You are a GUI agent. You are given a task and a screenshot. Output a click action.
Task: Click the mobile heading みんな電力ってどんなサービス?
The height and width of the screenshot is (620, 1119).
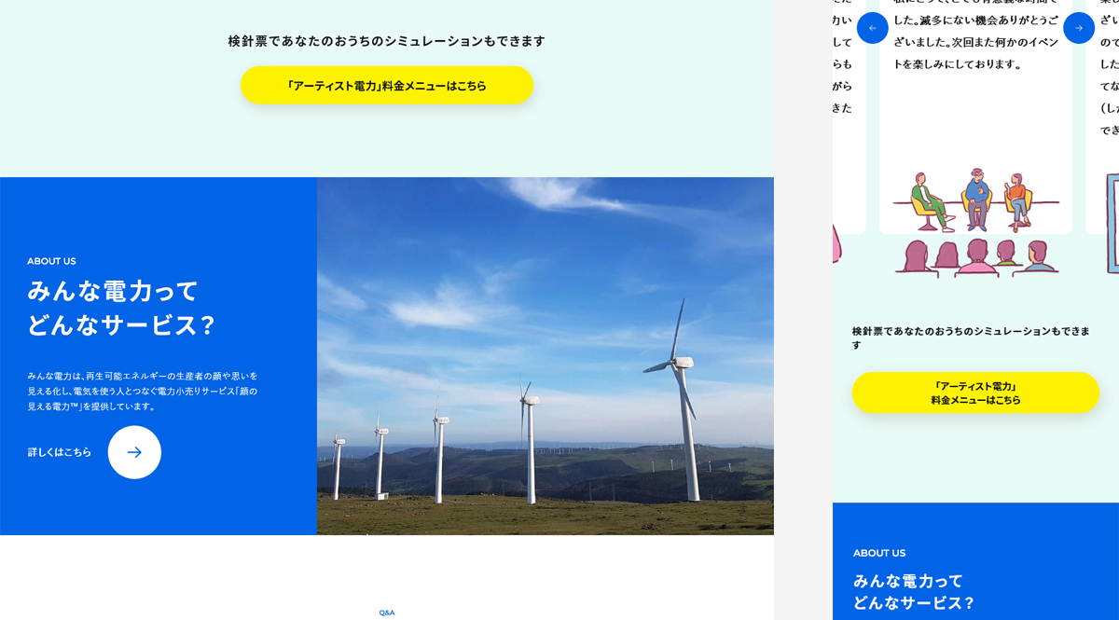tap(914, 592)
